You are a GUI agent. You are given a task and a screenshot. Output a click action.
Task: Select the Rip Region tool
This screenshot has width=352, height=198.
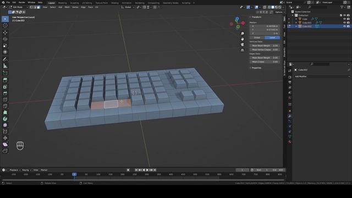[5, 151]
